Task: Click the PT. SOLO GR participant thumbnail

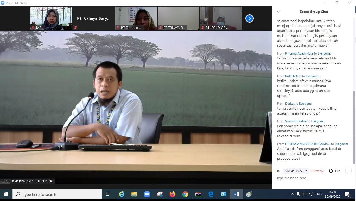Action: tap(221, 18)
